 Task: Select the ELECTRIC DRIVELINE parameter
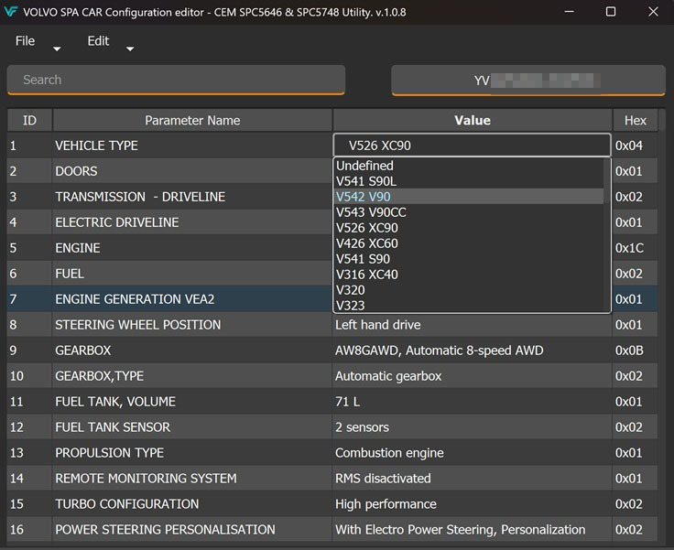click(x=191, y=222)
